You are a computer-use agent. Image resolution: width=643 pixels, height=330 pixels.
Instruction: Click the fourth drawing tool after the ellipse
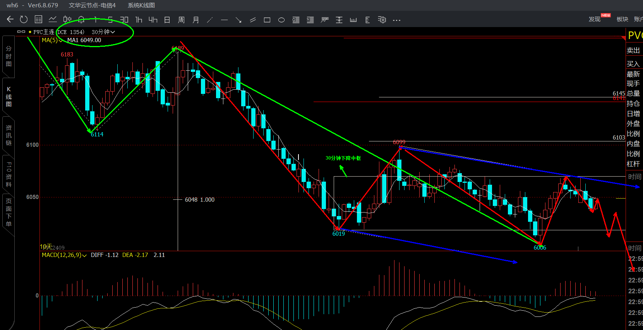[339, 20]
